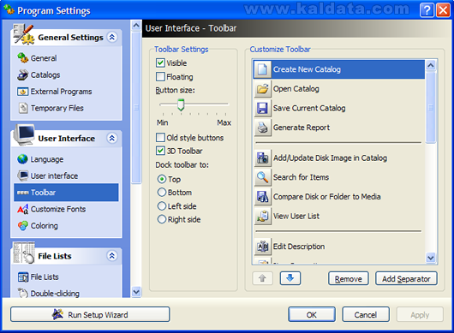Click sidebar scrollbar down arrow
Image resolution: width=454 pixels, height=333 pixels.
coord(136,292)
